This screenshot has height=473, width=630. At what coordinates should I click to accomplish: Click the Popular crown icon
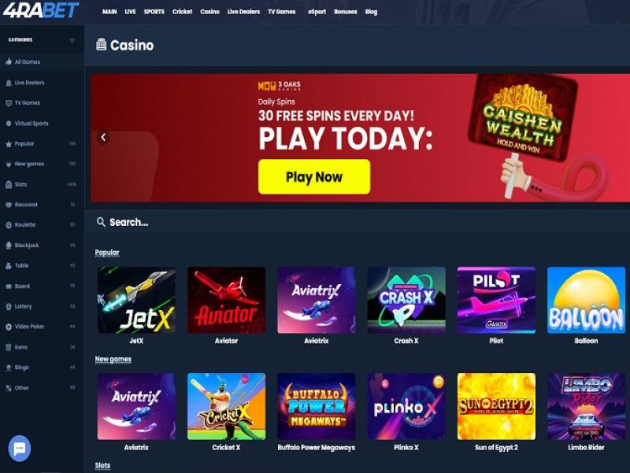pos(9,144)
